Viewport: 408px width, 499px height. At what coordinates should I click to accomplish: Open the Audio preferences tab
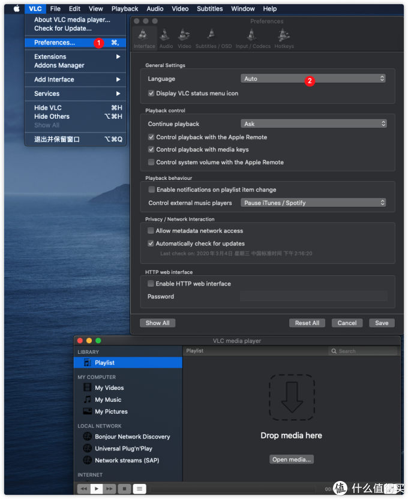point(166,38)
